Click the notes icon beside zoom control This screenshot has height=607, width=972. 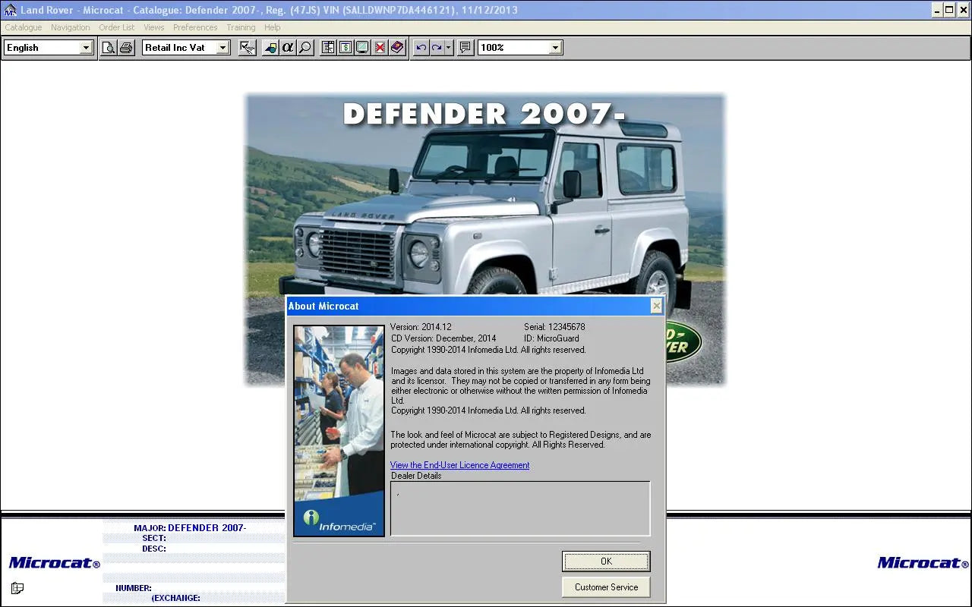[465, 47]
